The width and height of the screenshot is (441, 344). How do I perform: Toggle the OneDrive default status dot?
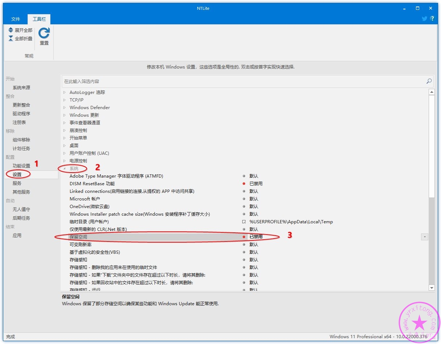tap(244, 207)
